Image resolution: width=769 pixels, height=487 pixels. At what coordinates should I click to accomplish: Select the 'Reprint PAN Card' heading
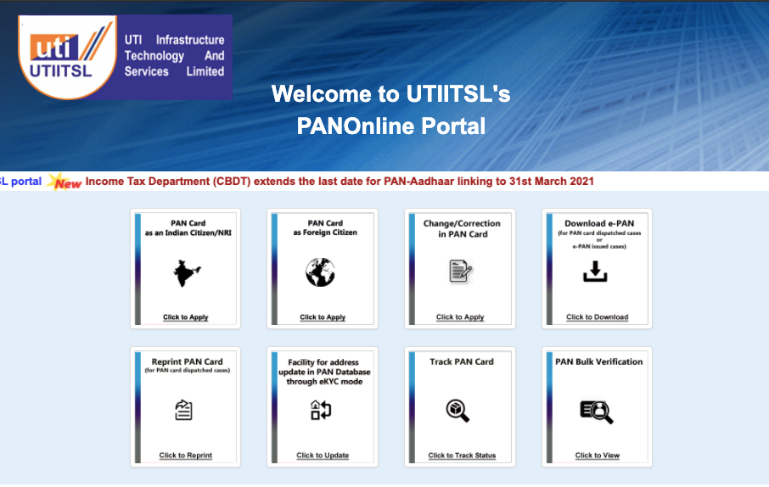187,361
